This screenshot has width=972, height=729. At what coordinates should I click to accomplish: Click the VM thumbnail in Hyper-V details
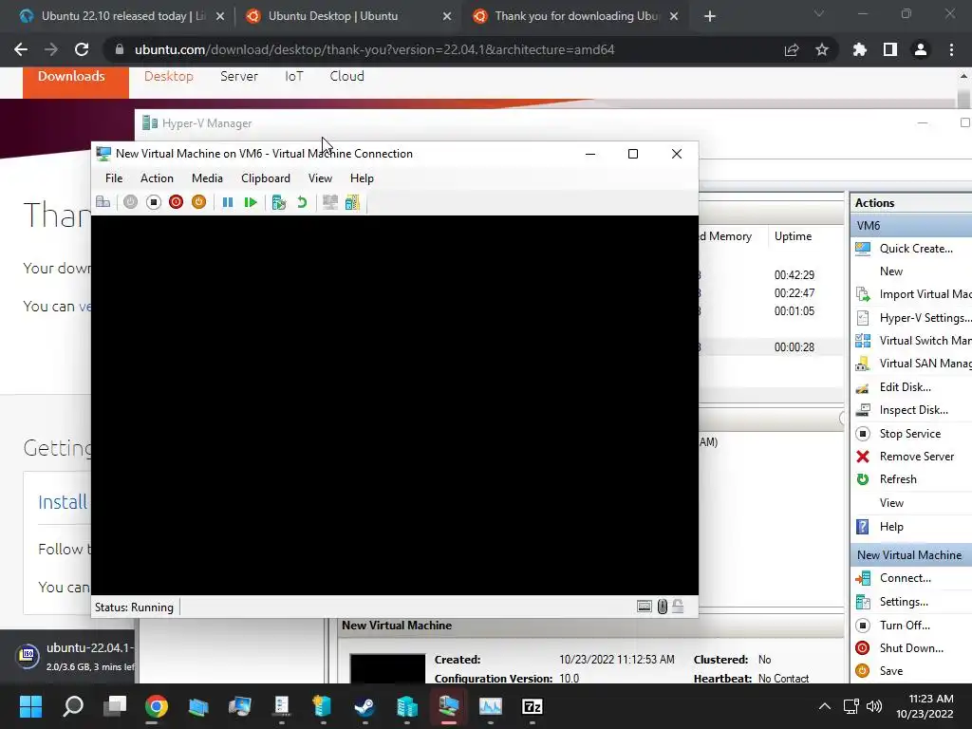coord(387,668)
